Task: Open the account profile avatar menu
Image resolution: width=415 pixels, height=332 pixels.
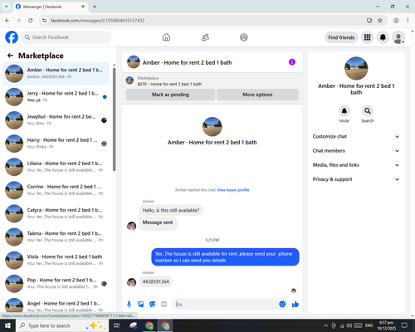Action: (x=398, y=37)
